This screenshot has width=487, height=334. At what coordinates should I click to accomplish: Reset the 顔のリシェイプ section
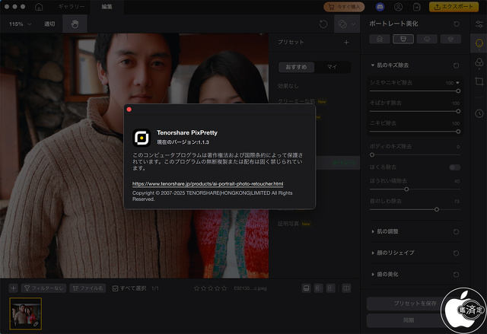(456, 253)
